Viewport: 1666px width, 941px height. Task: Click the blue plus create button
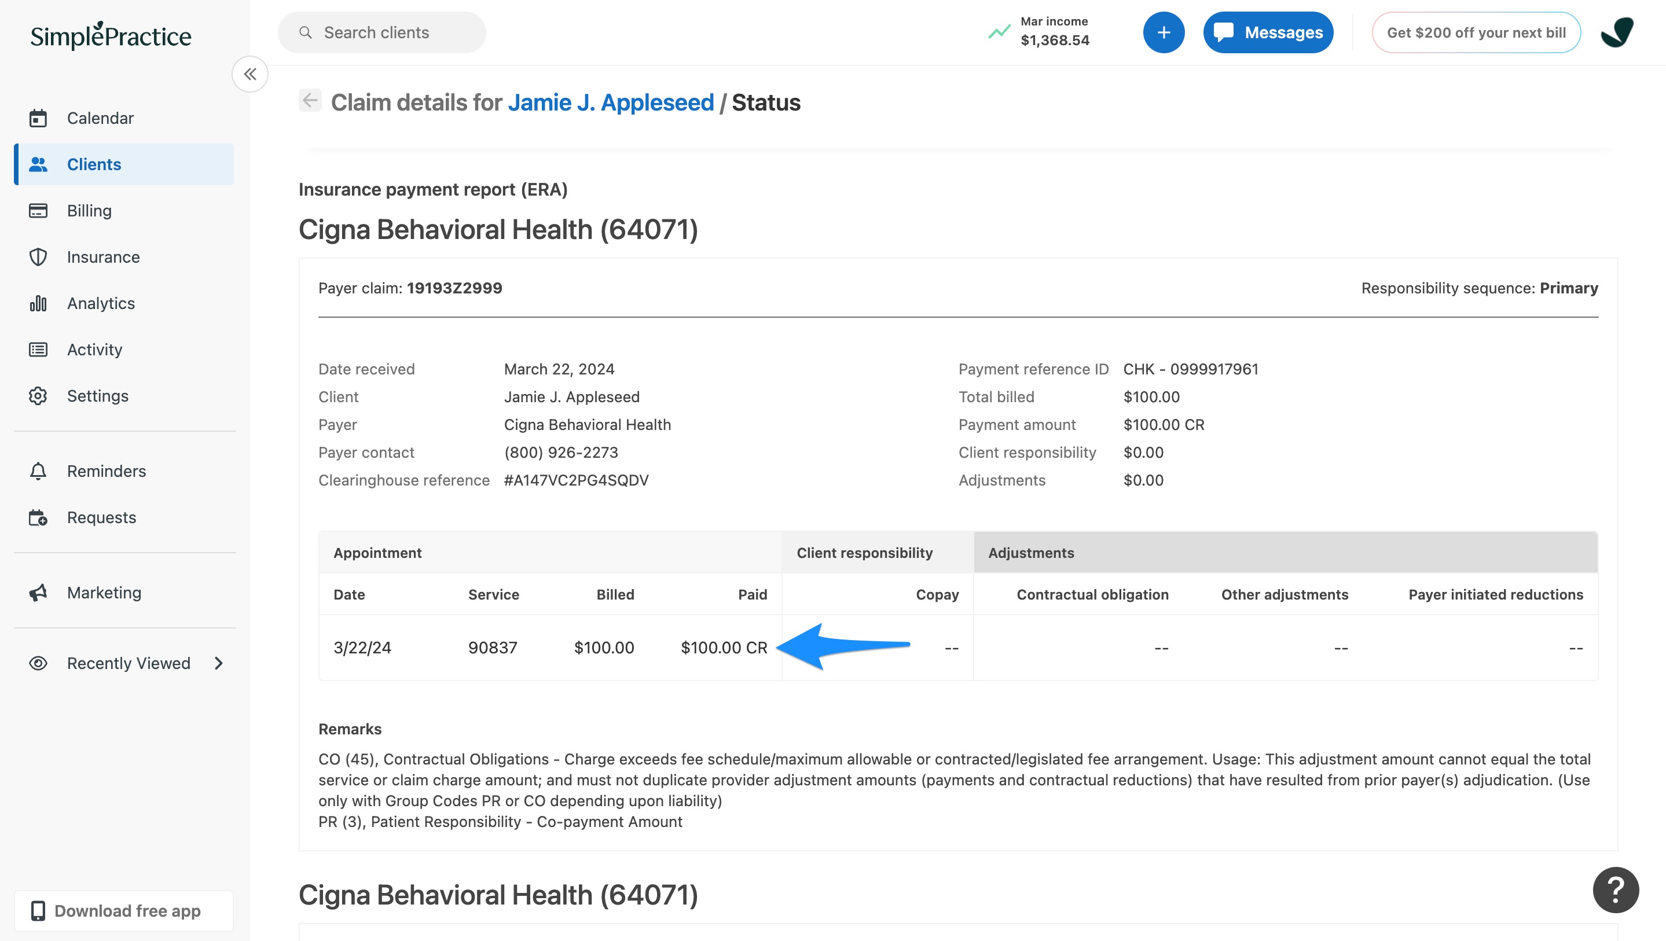tap(1164, 32)
